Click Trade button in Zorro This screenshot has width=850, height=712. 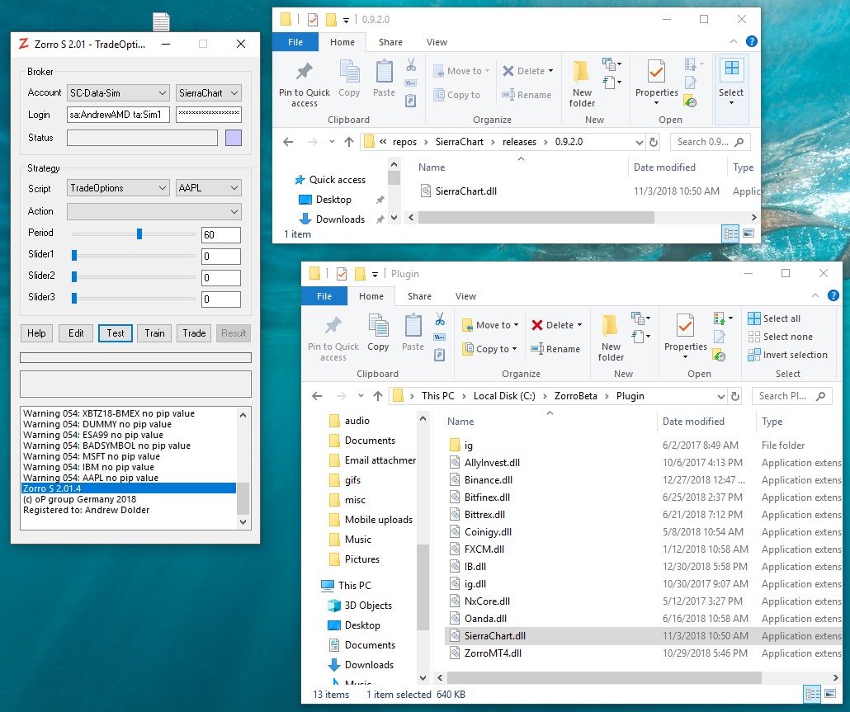coord(194,333)
